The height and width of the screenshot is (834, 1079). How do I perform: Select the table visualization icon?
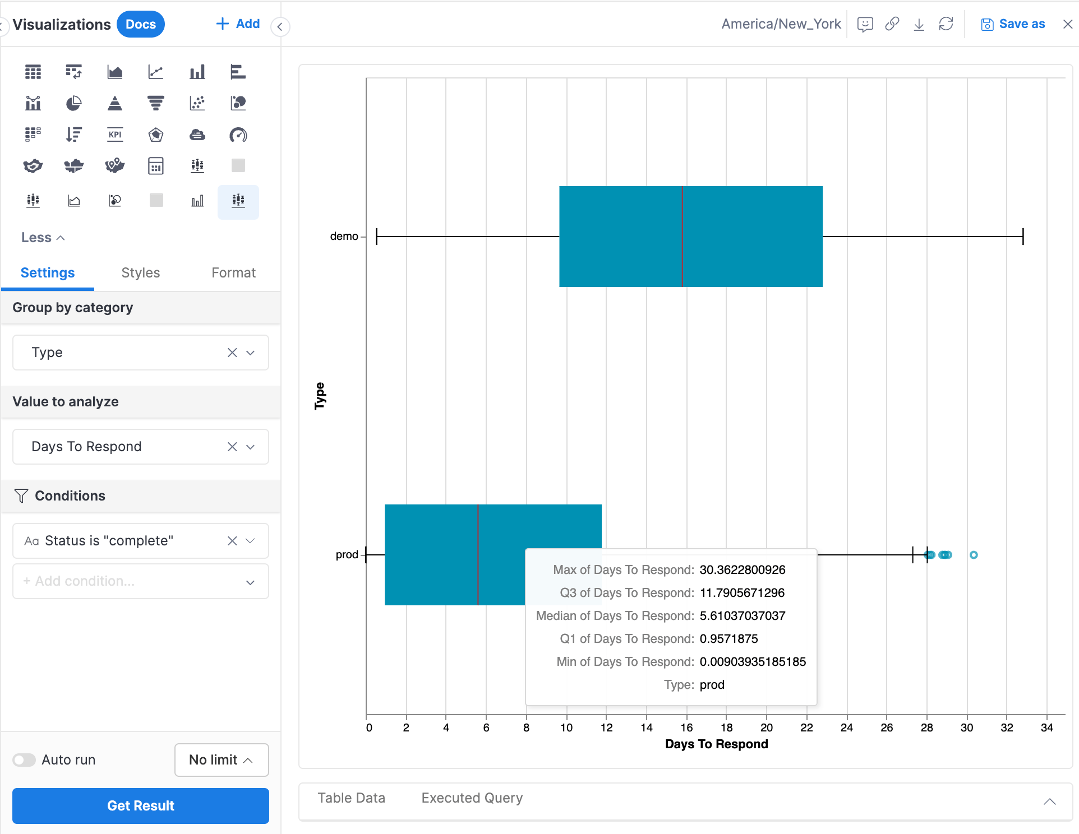pos(33,72)
